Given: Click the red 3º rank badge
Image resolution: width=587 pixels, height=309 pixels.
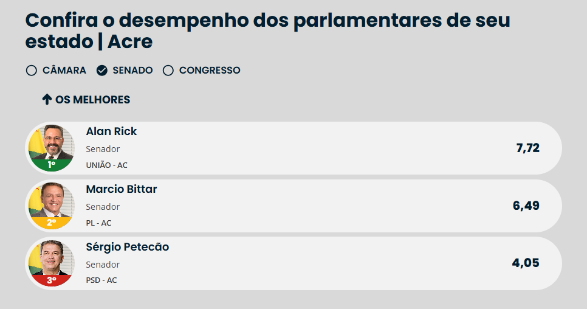Looking at the screenshot, I should (x=52, y=280).
